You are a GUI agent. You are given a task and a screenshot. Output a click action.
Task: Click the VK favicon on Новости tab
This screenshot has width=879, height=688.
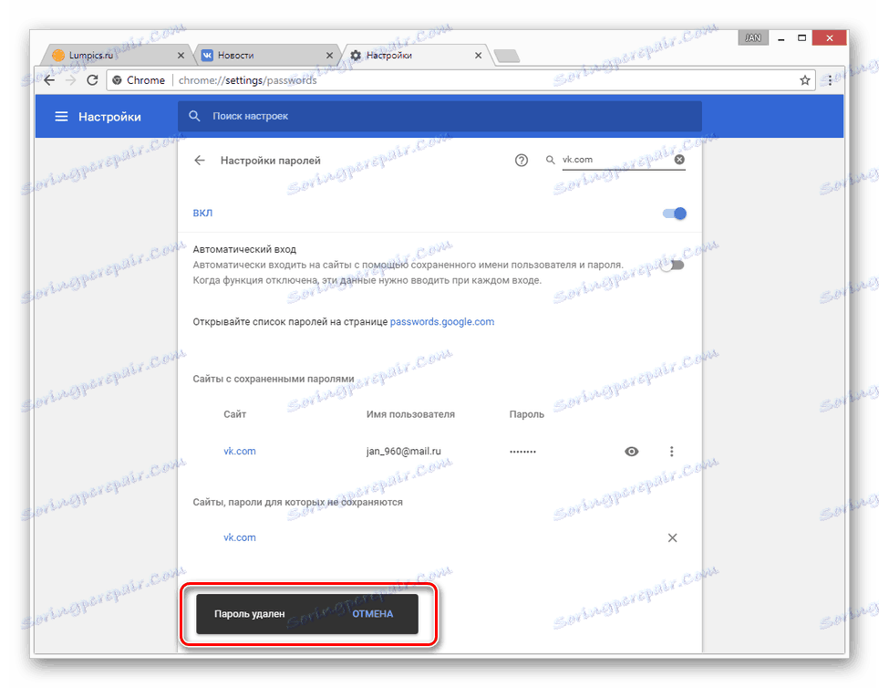point(207,55)
